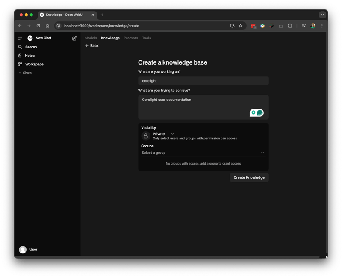
Task: Go Back using the back link
Action: click(92, 46)
